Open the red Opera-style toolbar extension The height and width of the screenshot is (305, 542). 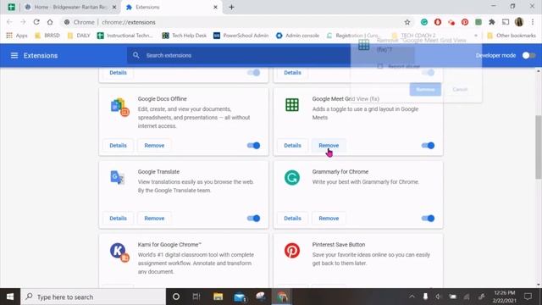438,22
